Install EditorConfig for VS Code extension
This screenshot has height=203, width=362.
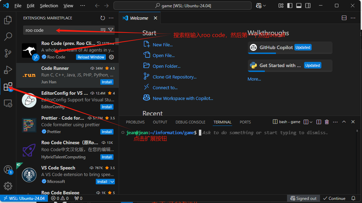click(x=107, y=107)
